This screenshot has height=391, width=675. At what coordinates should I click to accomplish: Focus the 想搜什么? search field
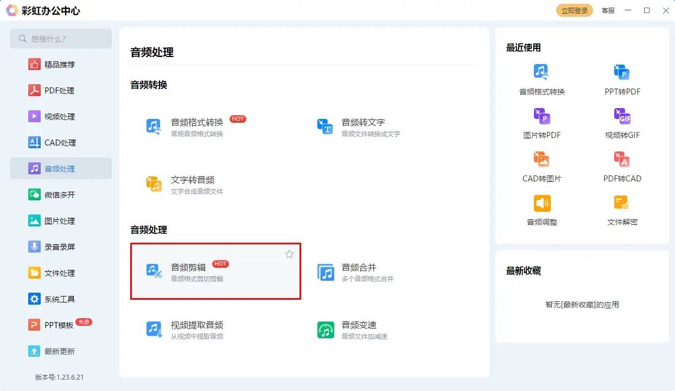click(x=61, y=39)
